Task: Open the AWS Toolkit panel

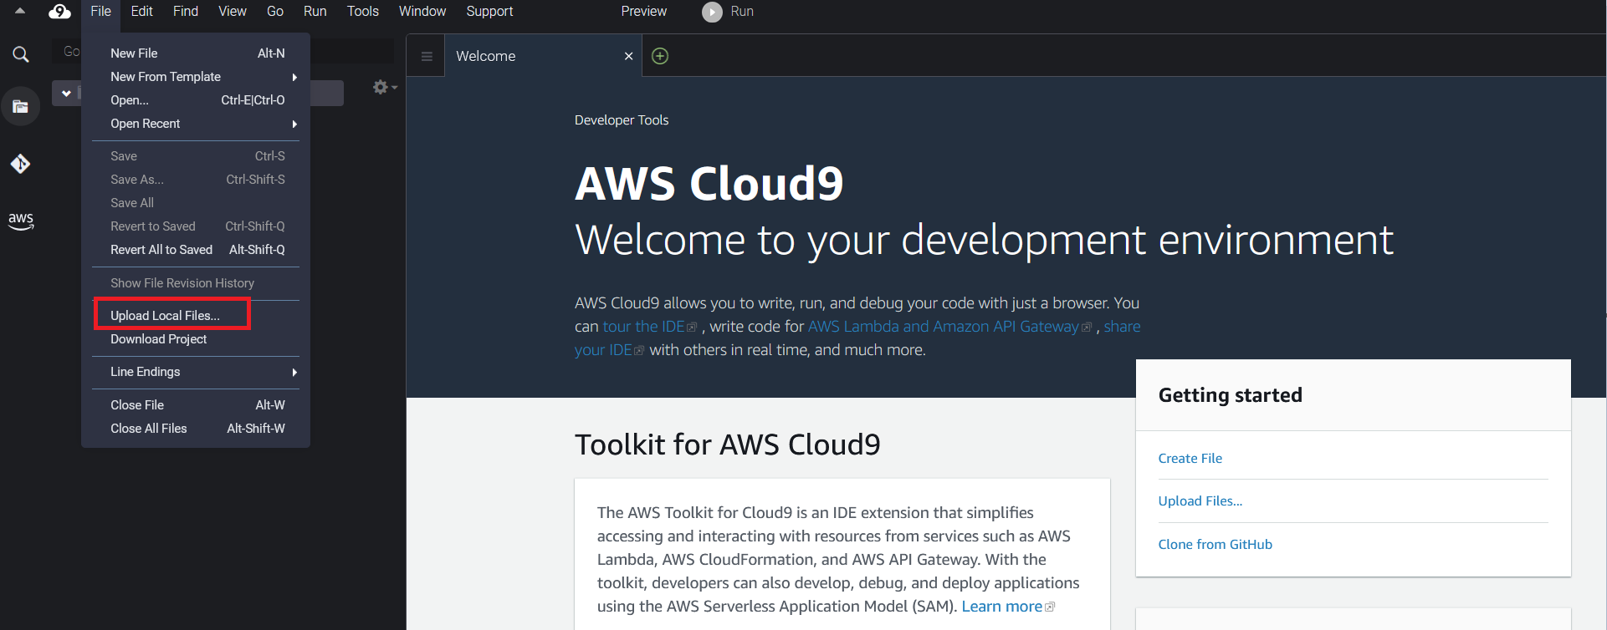Action: (21, 221)
